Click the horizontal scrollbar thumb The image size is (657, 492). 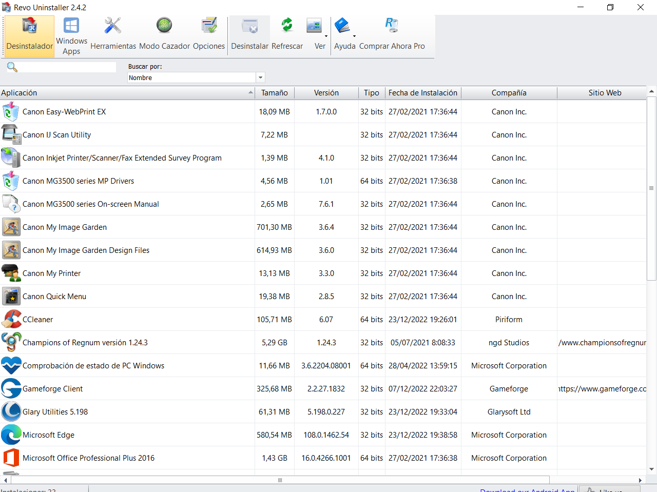tap(280, 480)
